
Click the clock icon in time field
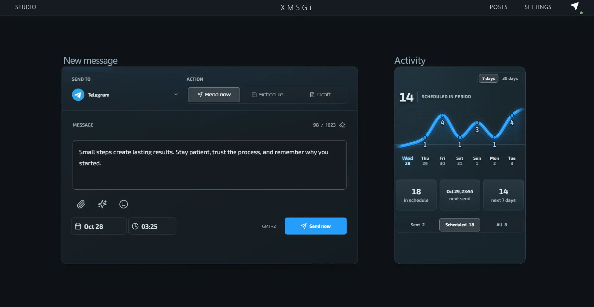[135, 226]
